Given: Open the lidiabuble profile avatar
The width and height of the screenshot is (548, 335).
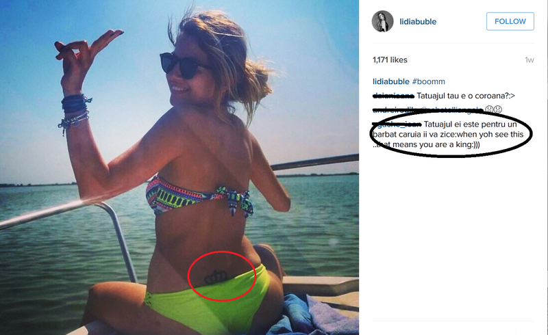Looking at the screenshot, I should 382,21.
